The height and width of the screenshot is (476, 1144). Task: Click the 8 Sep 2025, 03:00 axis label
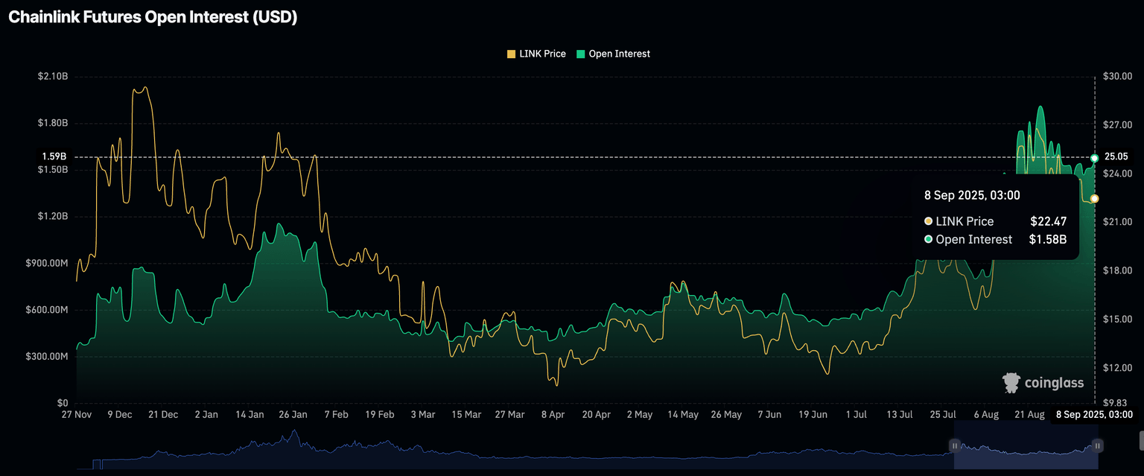pos(1093,414)
